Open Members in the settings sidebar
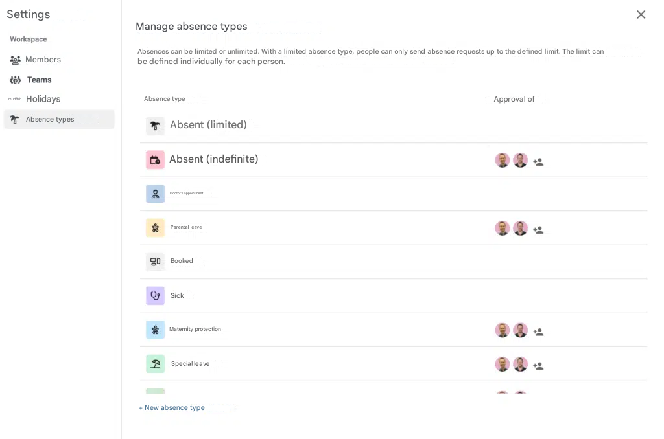This screenshot has height=439, width=664. coord(43,60)
